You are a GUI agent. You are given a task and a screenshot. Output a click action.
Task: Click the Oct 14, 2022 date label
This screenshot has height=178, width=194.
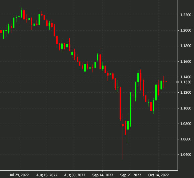[158, 175]
